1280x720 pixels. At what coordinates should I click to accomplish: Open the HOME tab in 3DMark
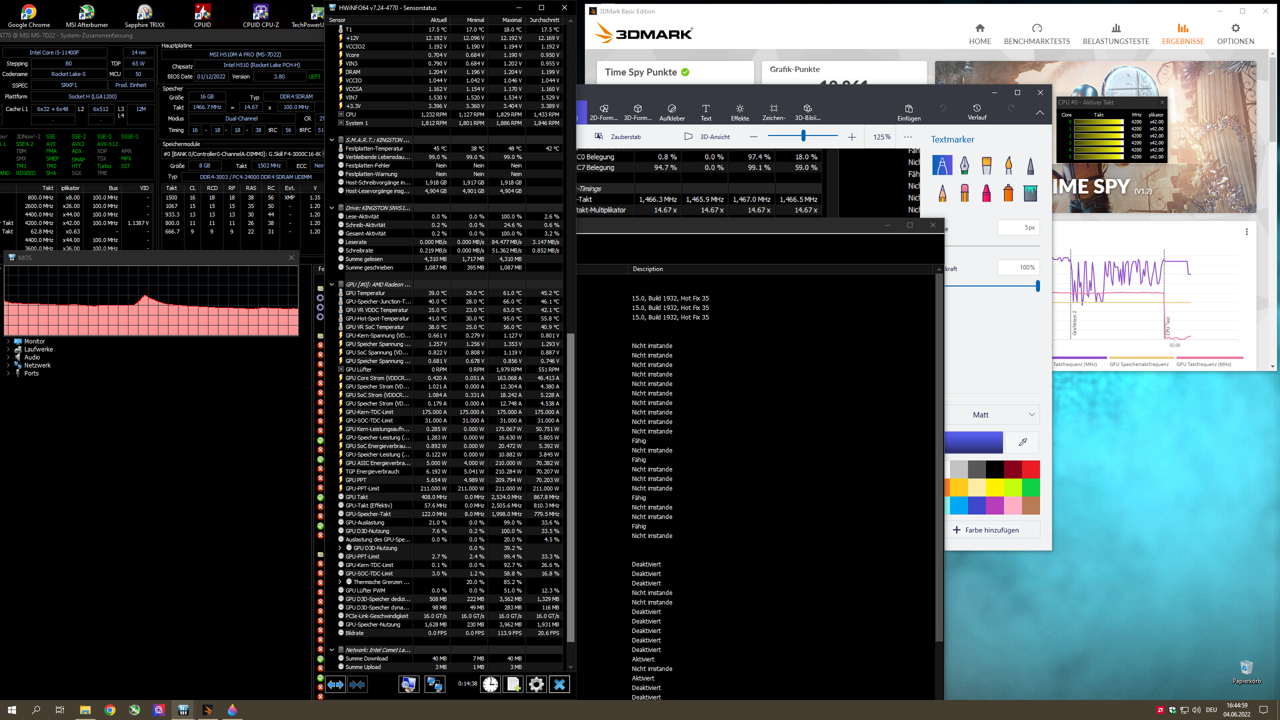[980, 34]
